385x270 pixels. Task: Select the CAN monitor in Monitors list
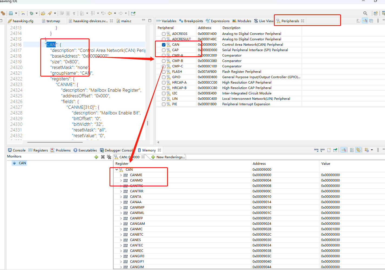19,163
